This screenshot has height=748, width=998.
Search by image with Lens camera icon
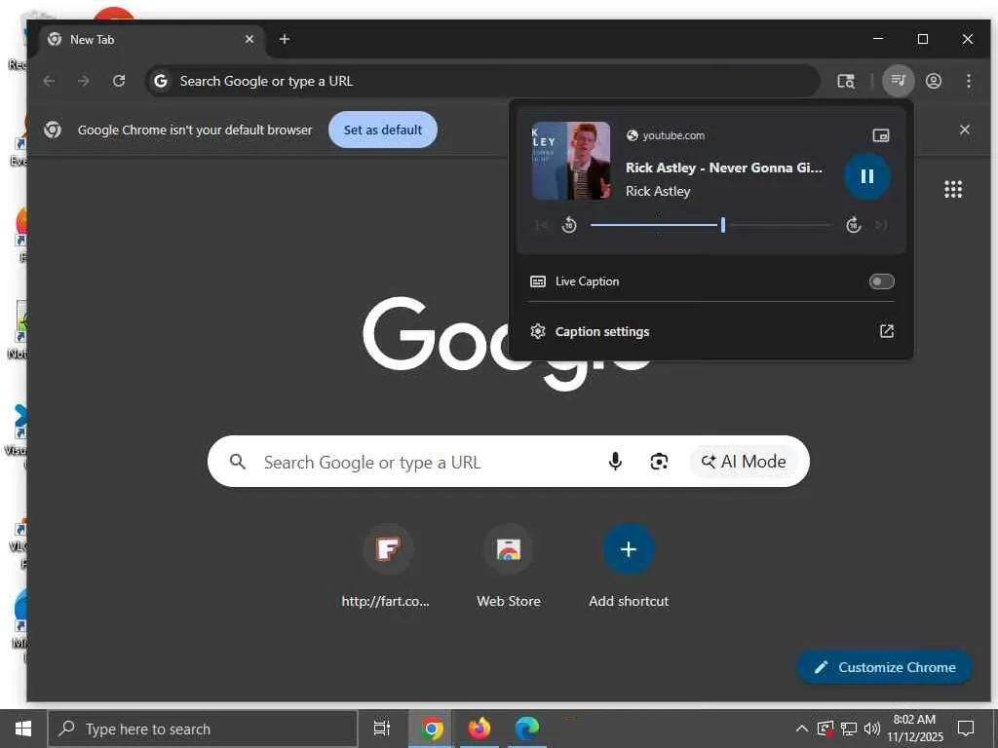[659, 461]
